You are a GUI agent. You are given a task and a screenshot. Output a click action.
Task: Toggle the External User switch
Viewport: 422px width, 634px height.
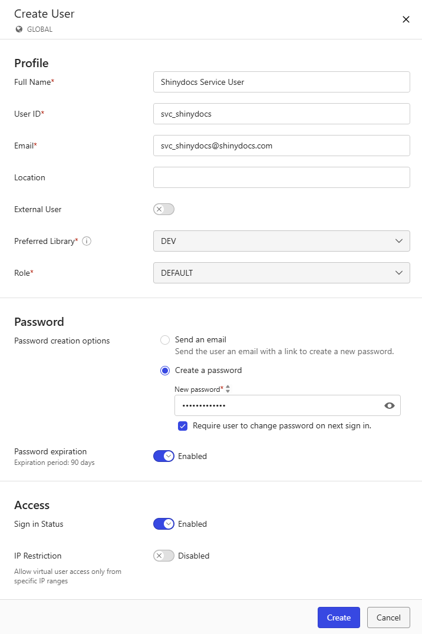(x=164, y=209)
